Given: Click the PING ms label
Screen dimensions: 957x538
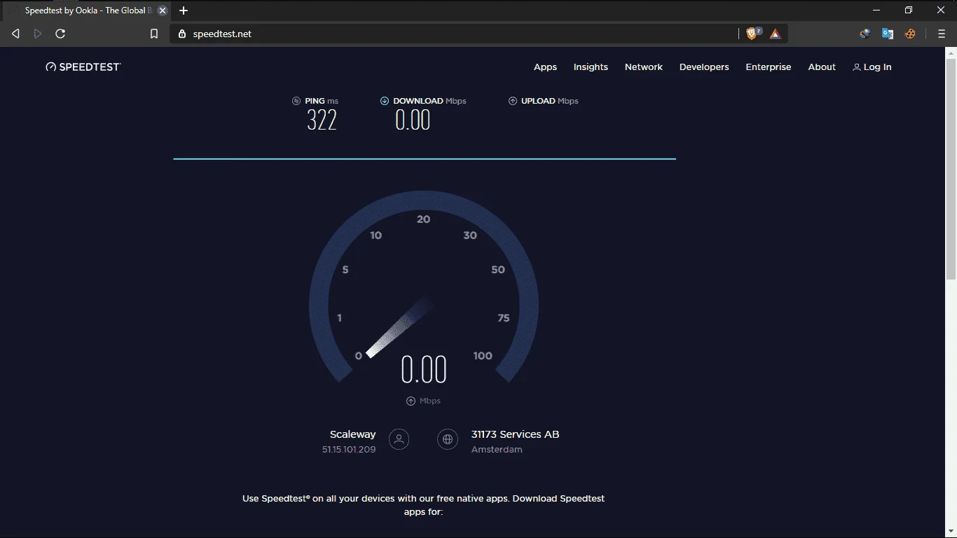Looking at the screenshot, I should 322,101.
